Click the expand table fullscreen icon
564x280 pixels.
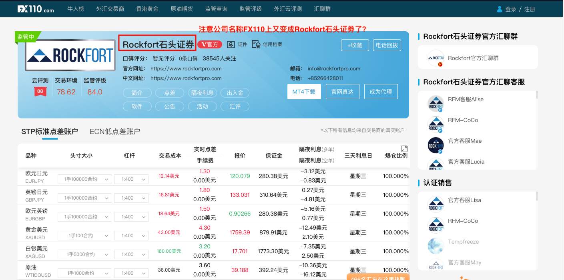pos(404,148)
